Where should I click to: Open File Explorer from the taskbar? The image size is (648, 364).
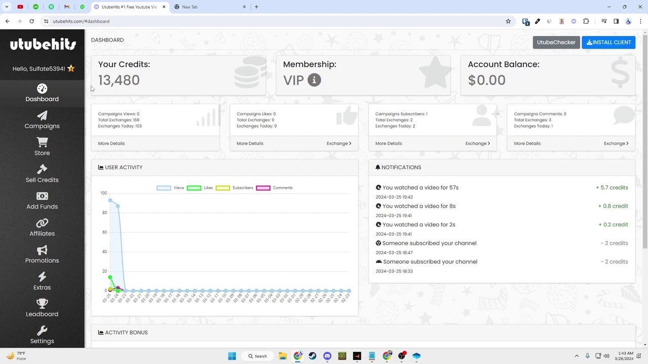(282, 356)
